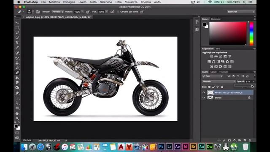Screen dimensions: 270x152
Task: Switch to the Campioni tab
Action: (216, 19)
